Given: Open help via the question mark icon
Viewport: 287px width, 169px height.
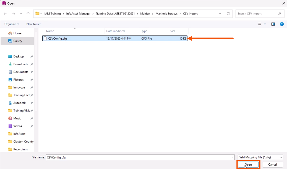Looking at the screenshot, I should (x=282, y=24).
